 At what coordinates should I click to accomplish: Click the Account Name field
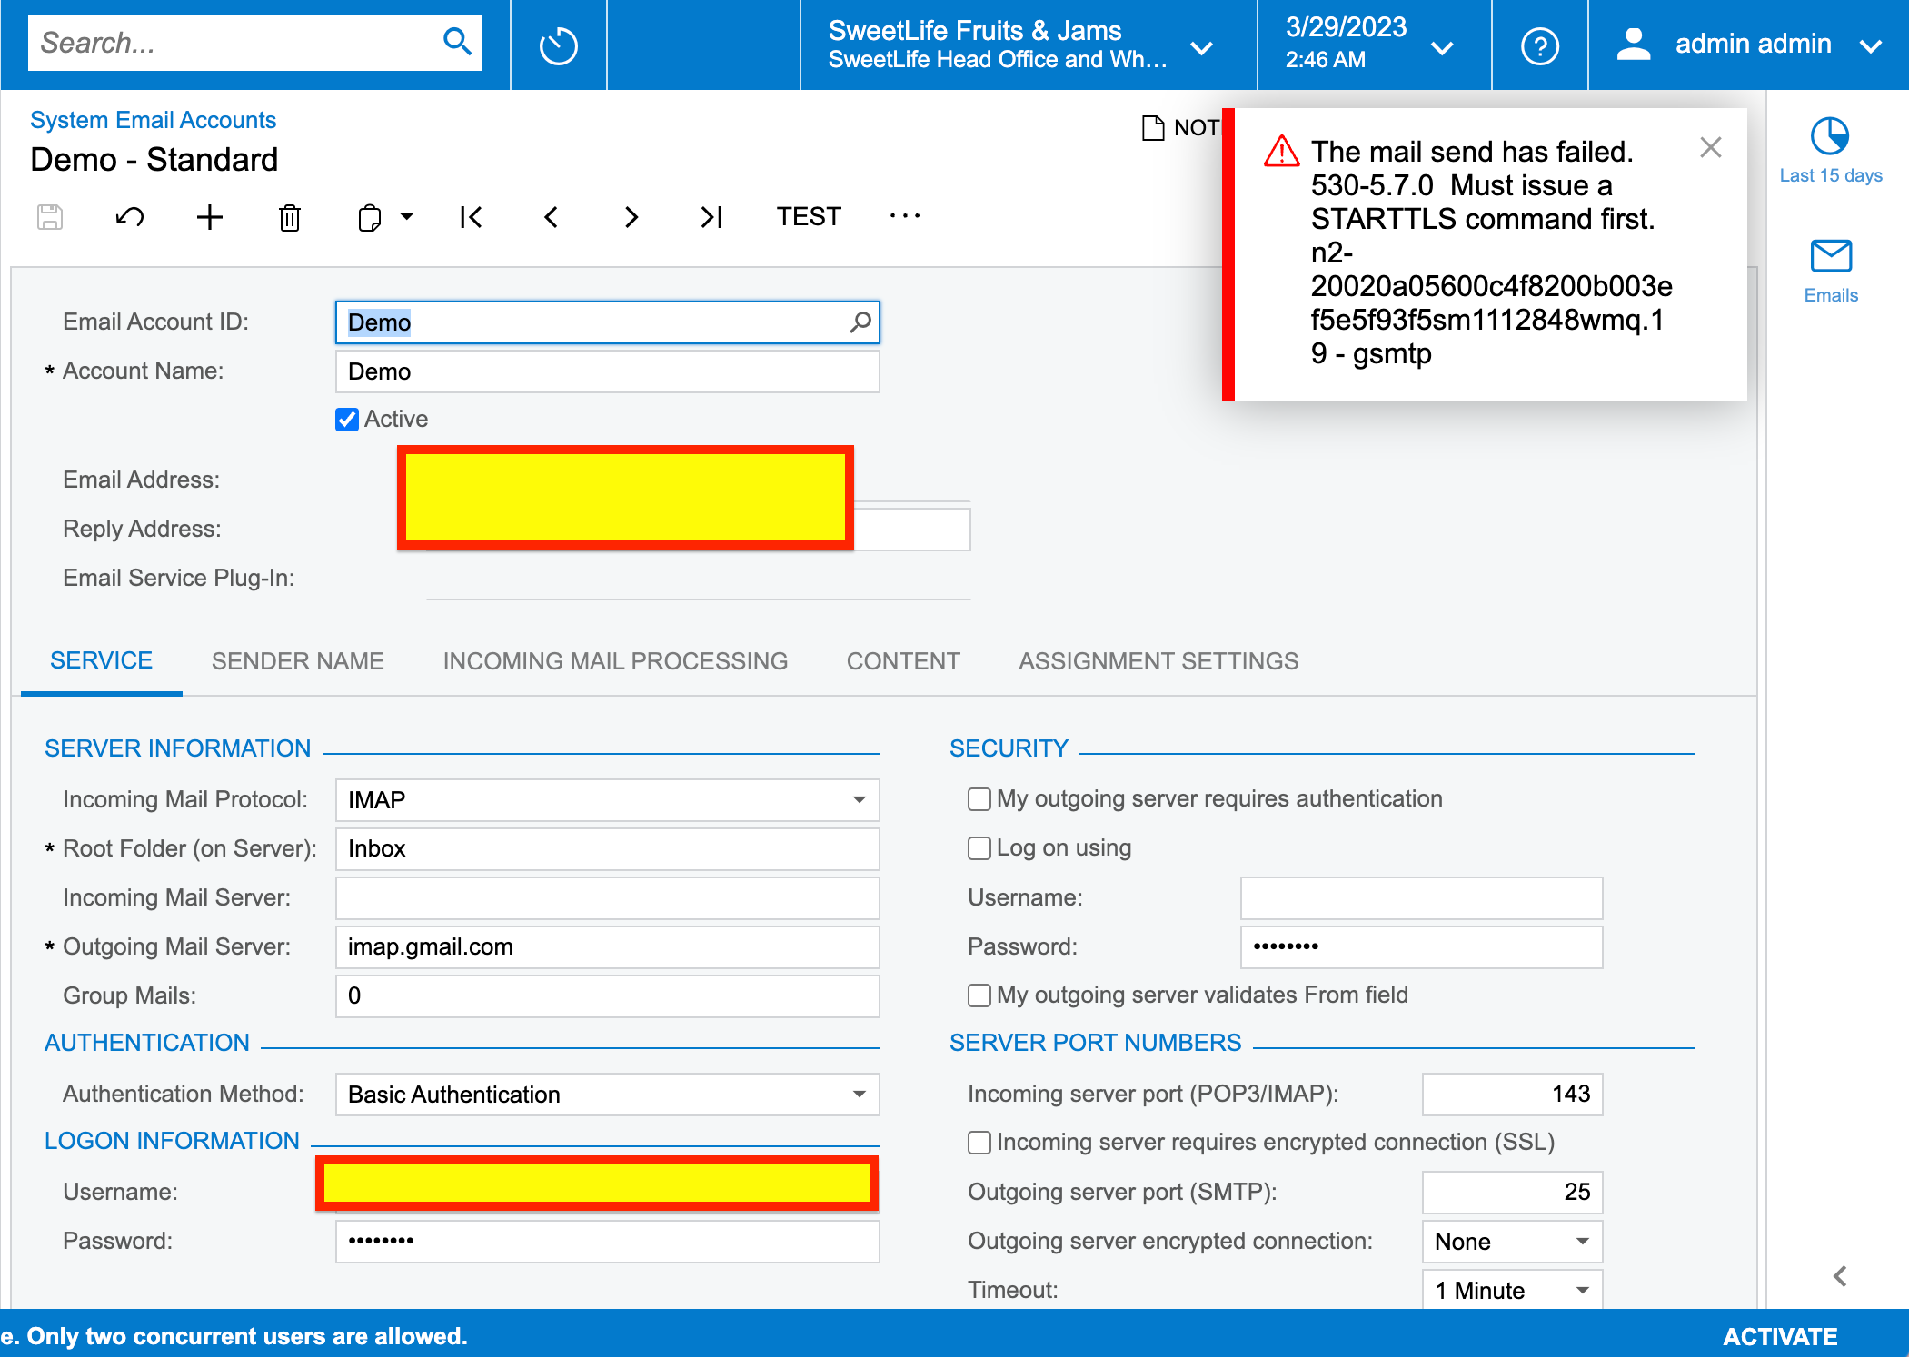pyautogui.click(x=607, y=371)
